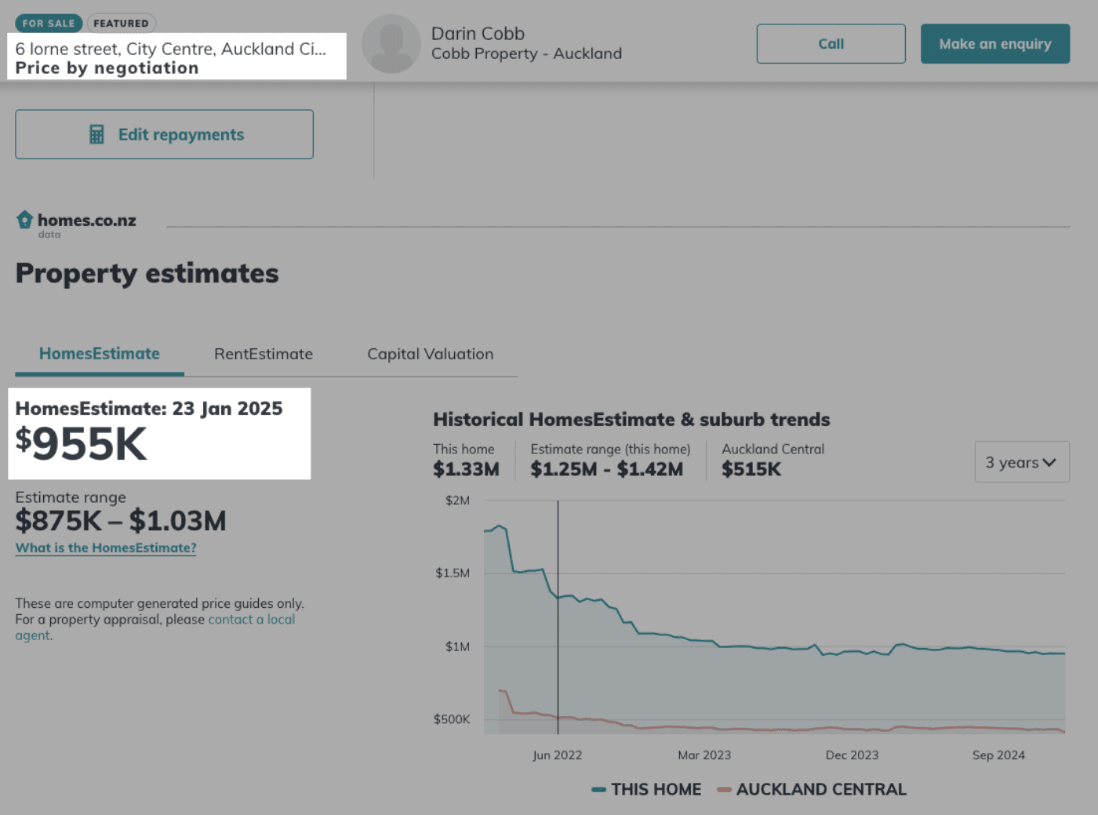
Task: Click the FOR SALE badge
Action: click(x=49, y=24)
